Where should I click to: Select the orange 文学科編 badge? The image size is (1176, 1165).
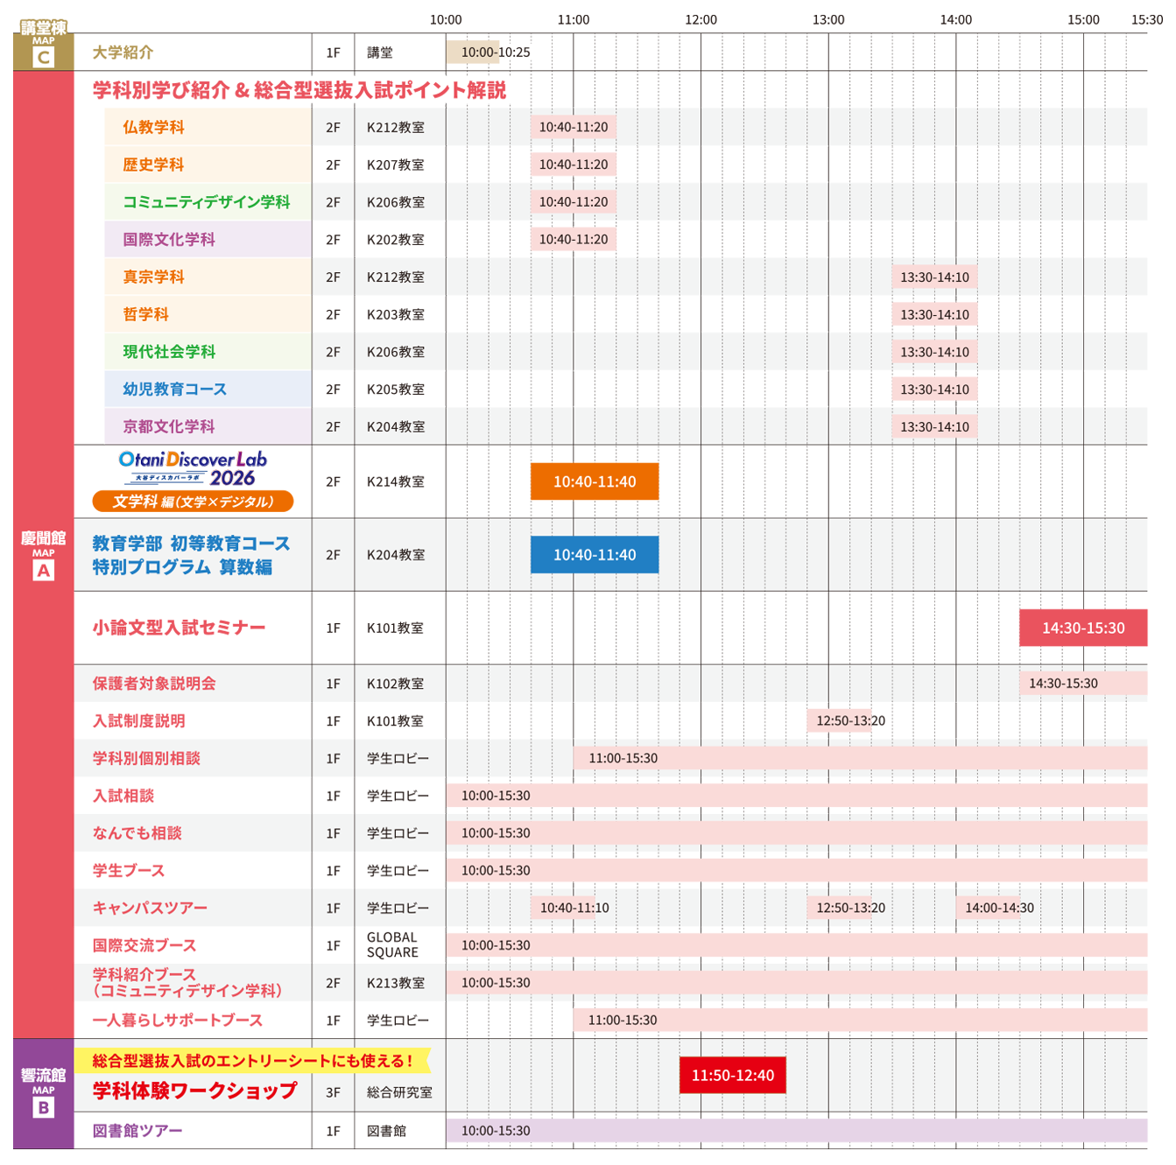click(193, 502)
